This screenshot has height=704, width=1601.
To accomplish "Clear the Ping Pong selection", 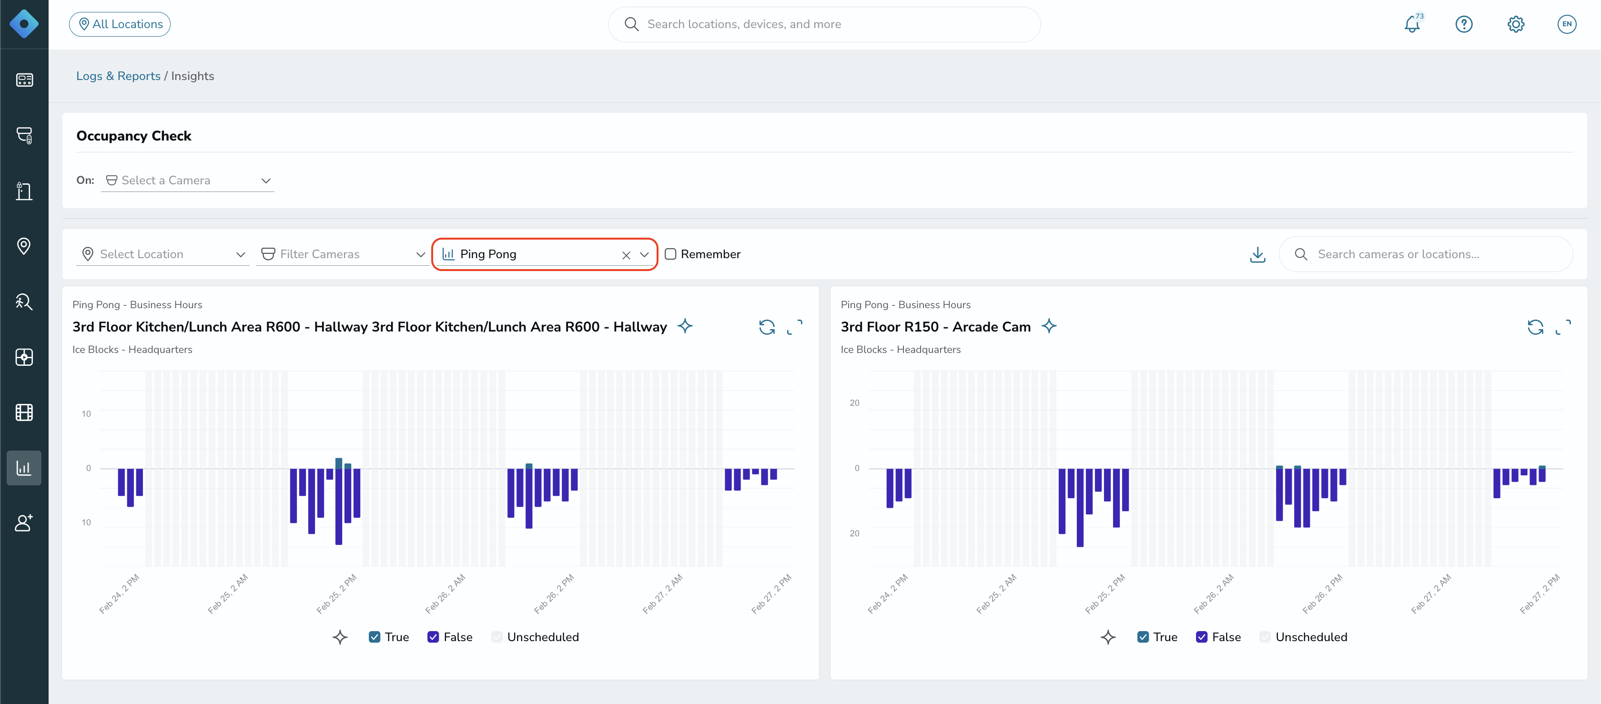I will 626,255.
